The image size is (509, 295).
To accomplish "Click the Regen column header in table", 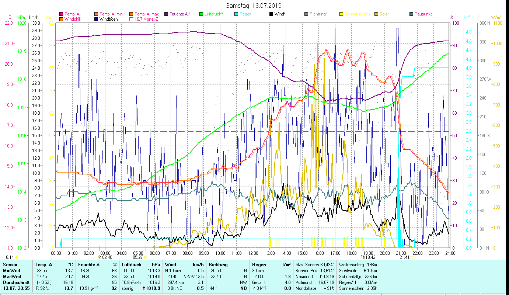I will (258, 265).
